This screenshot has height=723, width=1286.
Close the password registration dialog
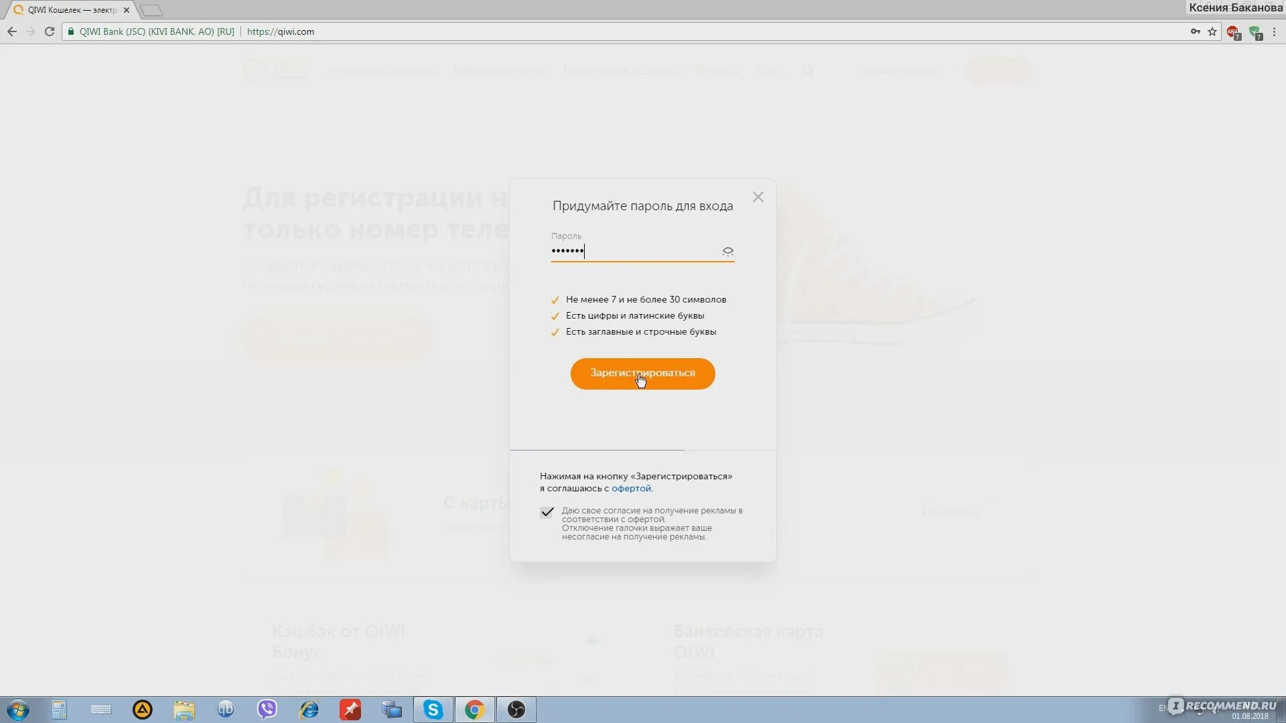[x=758, y=197]
